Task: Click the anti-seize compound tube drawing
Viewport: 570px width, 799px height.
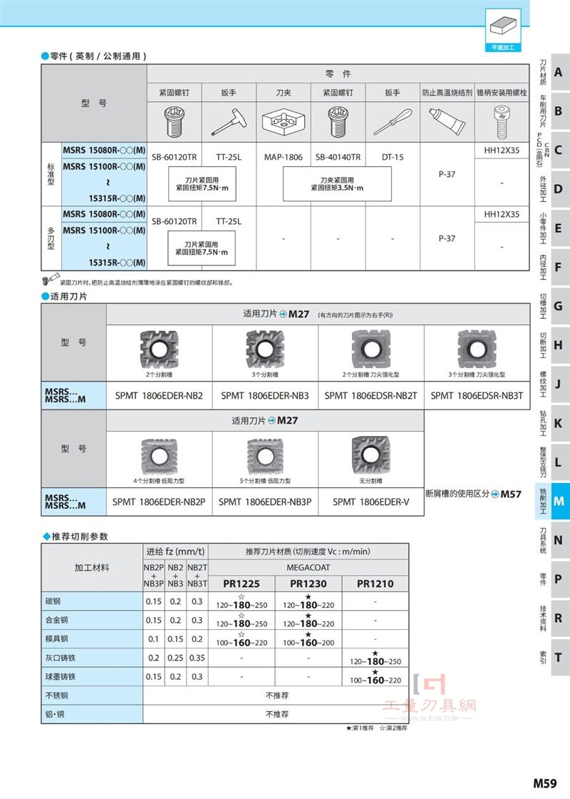Action: click(447, 121)
